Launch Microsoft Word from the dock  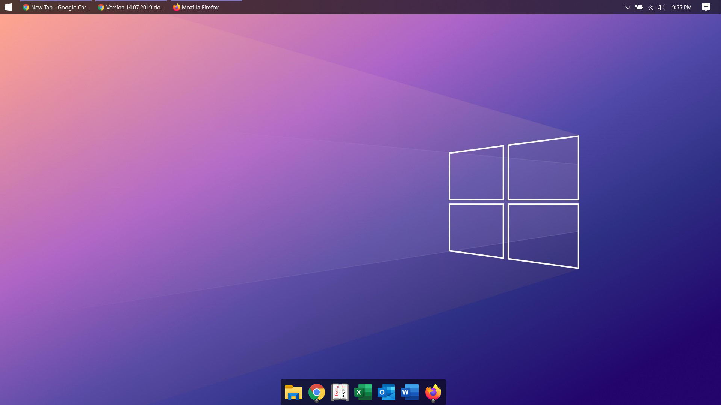coord(410,392)
